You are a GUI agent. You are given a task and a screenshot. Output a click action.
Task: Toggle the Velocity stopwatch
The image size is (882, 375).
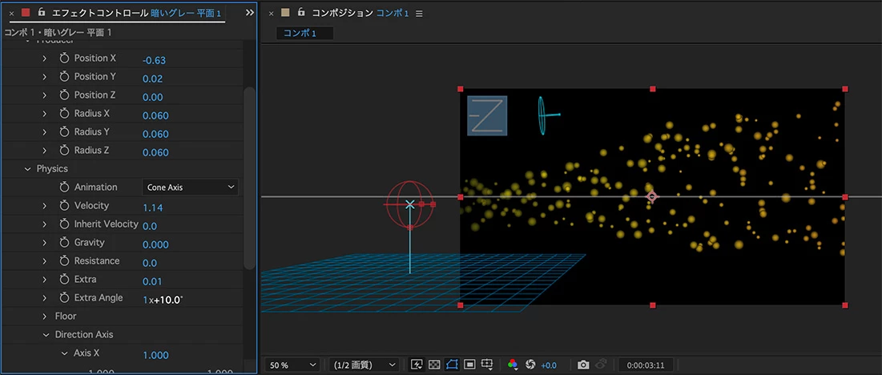[64, 206]
